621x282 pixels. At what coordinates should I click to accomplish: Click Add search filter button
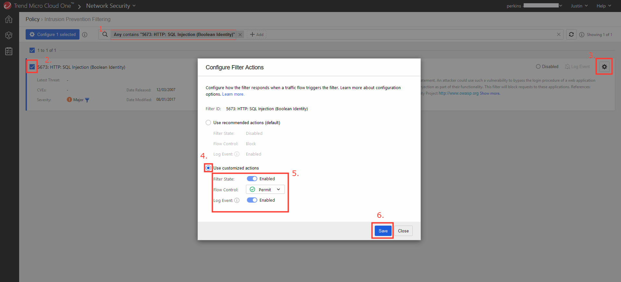pos(257,35)
